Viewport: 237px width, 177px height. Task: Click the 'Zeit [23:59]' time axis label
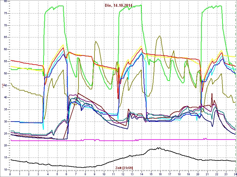point(124,168)
